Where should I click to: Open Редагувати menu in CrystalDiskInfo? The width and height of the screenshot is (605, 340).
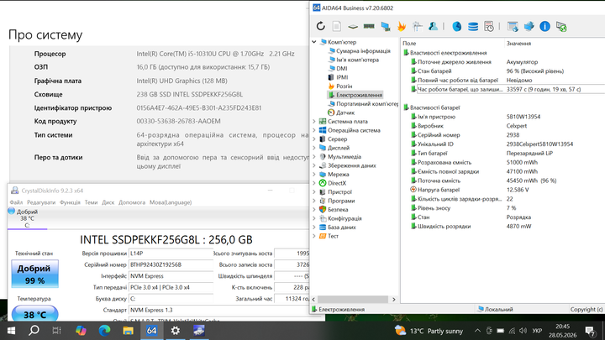pos(41,202)
